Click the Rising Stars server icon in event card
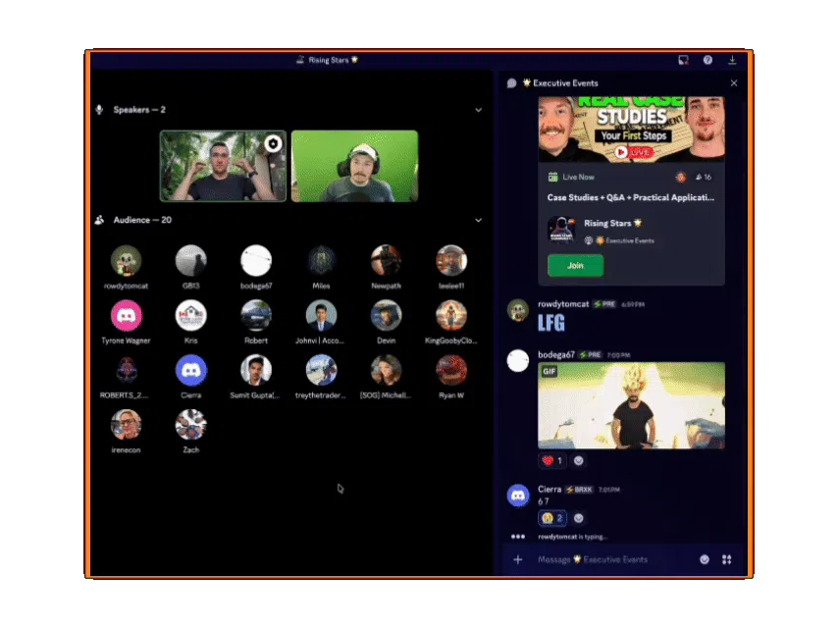Viewport: 838px width, 628px height. 561,230
